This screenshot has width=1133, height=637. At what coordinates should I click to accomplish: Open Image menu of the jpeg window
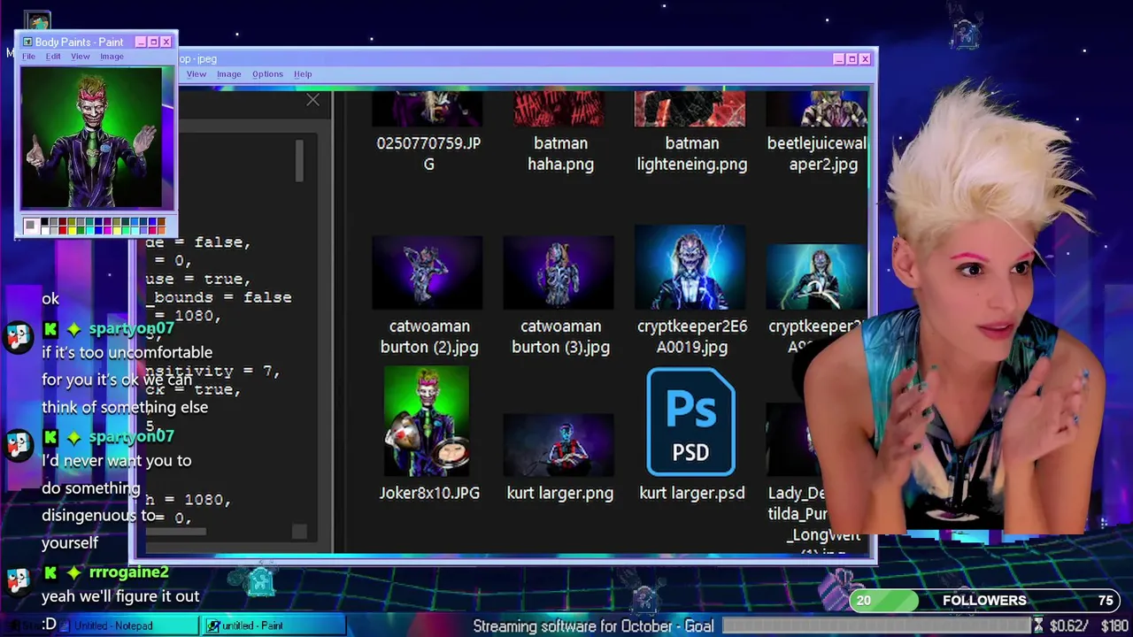click(228, 74)
